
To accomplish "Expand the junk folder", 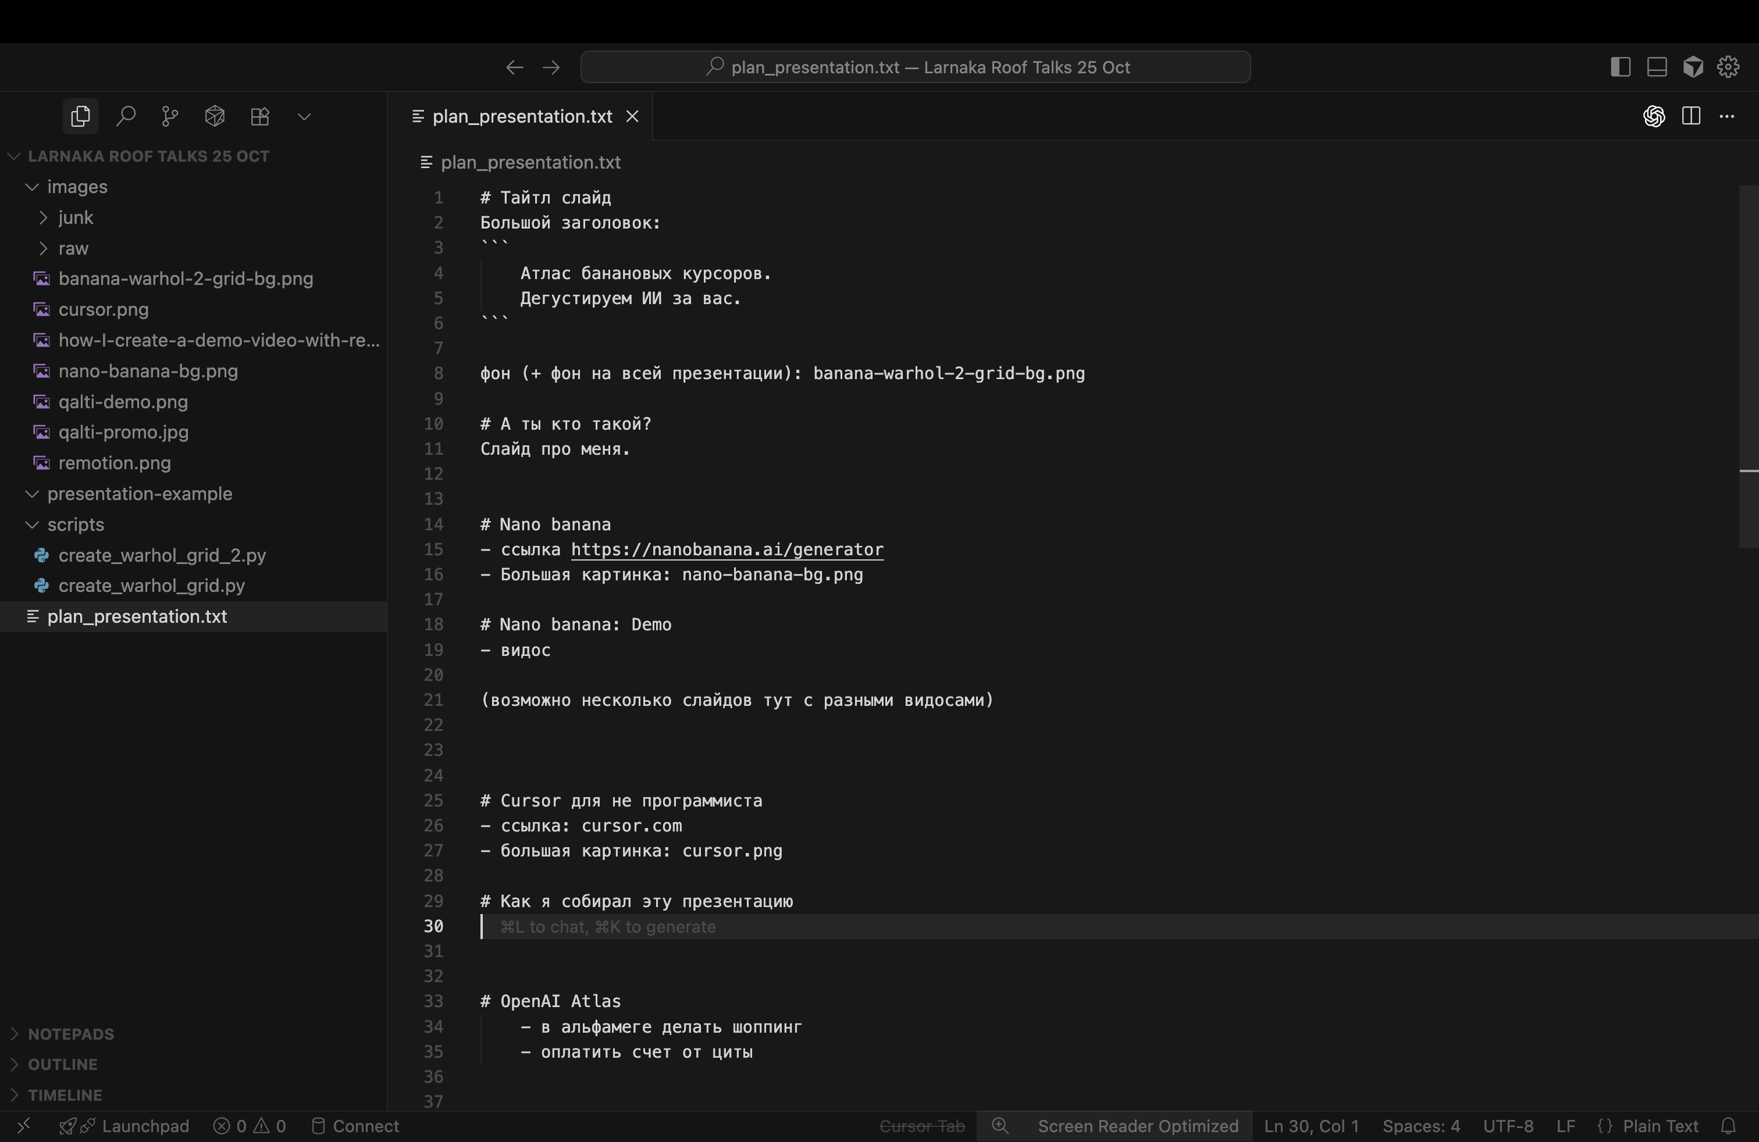I will pos(76,217).
